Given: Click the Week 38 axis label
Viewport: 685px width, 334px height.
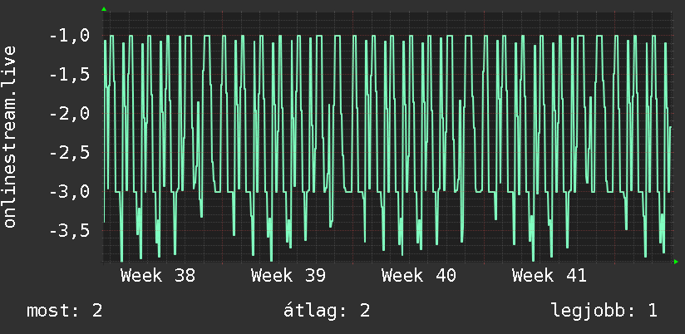Looking at the screenshot, I should (158, 276).
